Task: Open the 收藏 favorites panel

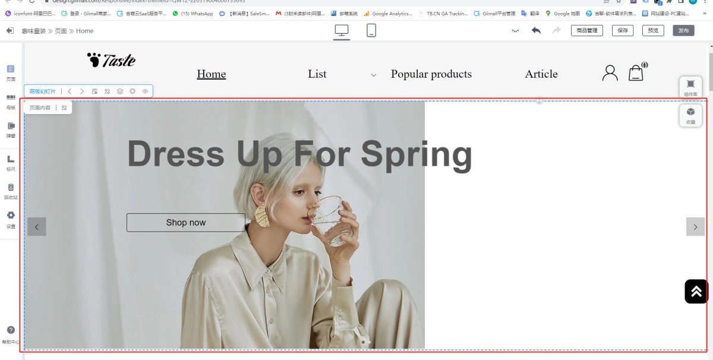Action: pyautogui.click(x=690, y=115)
